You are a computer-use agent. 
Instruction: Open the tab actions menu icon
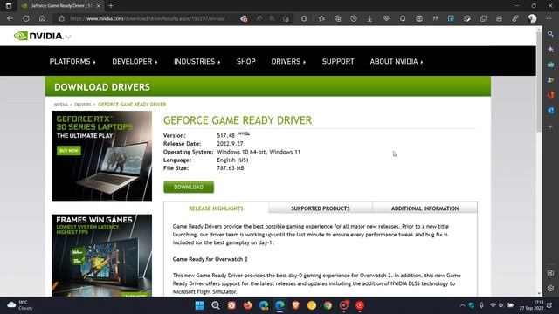click(x=9, y=6)
